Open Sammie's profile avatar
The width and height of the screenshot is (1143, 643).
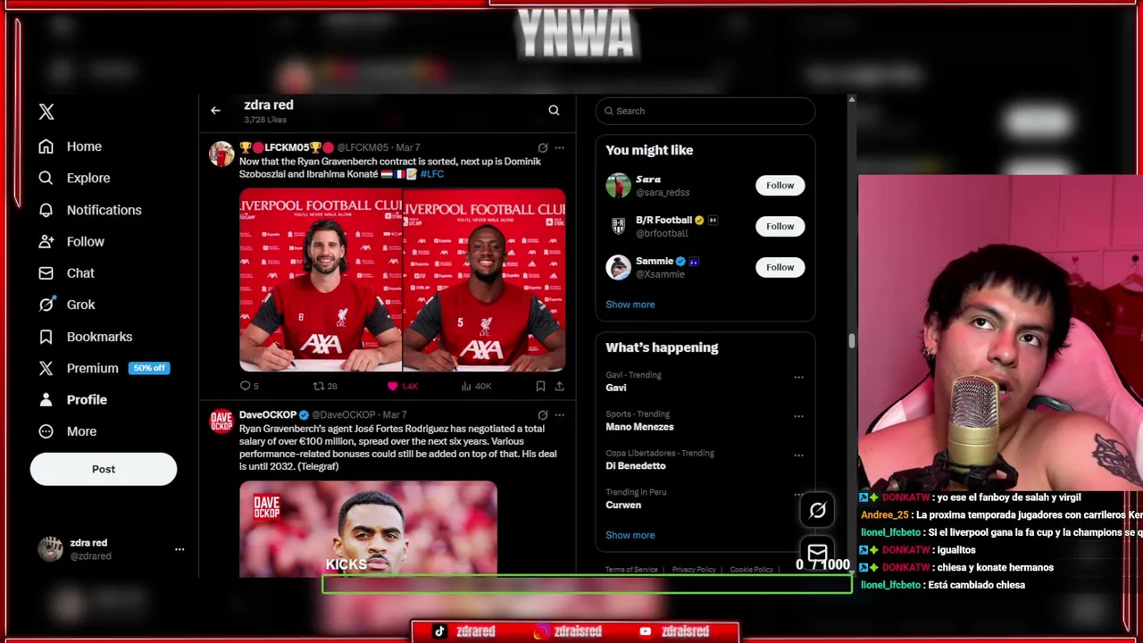click(x=618, y=267)
